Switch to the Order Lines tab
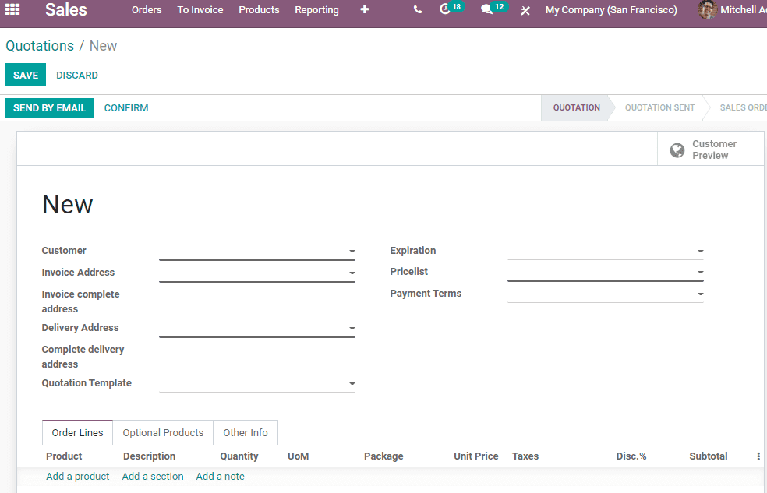 pyautogui.click(x=77, y=432)
